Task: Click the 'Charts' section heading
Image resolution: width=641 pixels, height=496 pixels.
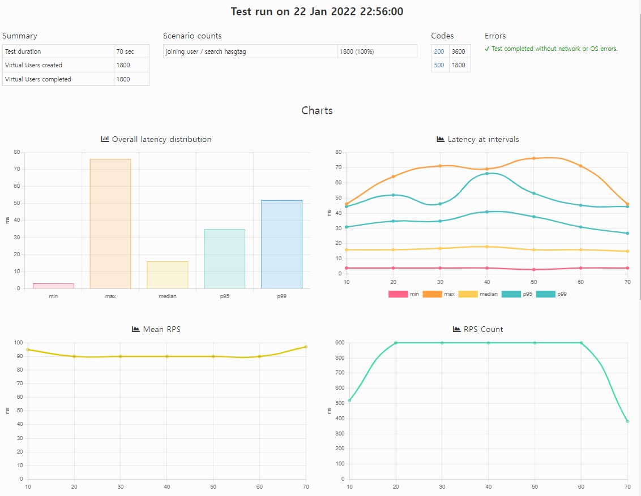Action: 317,111
